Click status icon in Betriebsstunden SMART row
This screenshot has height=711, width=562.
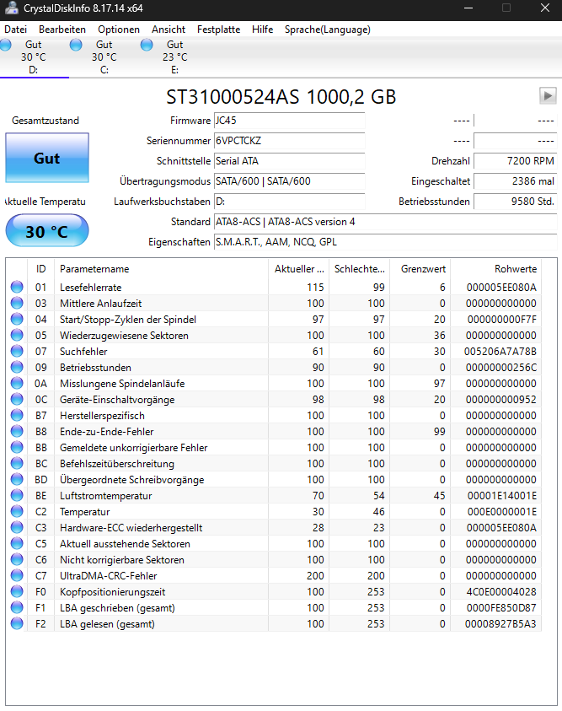coord(17,367)
